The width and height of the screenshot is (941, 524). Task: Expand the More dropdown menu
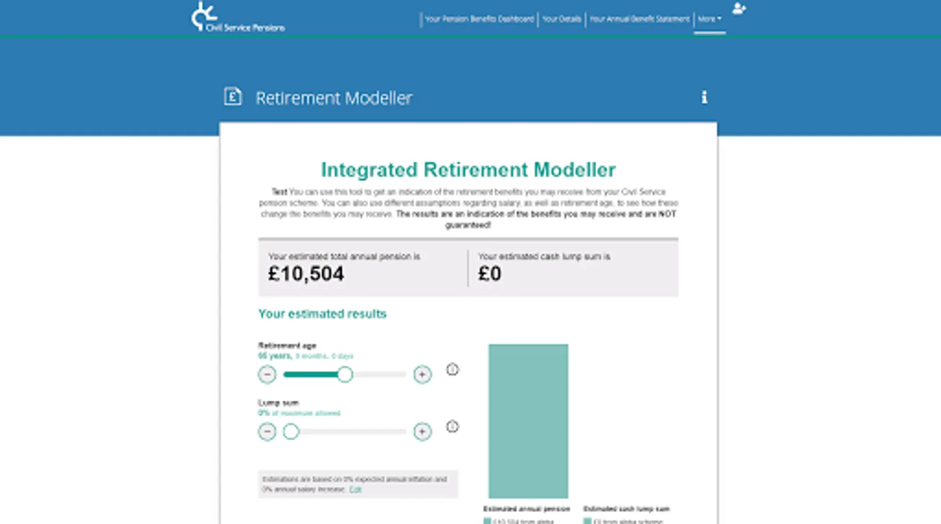709,19
